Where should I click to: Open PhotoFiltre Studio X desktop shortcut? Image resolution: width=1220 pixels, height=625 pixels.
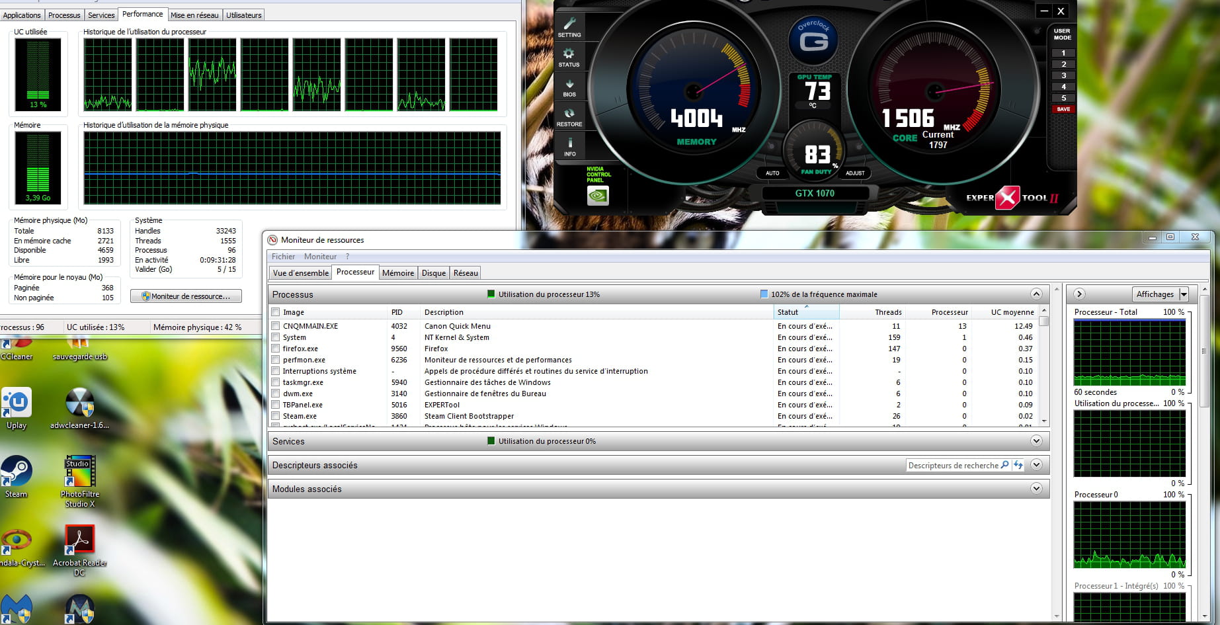click(80, 481)
